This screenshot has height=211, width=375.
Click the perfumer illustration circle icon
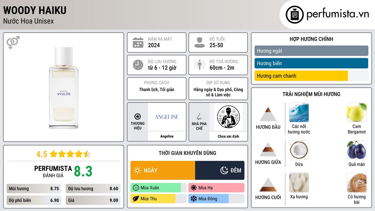(229, 117)
